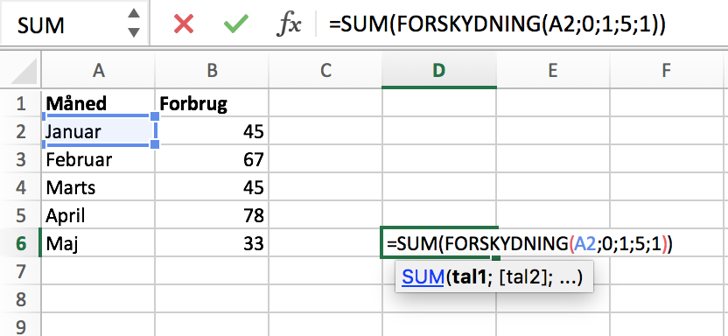This screenshot has height=336, width=728.
Task: Select row 6 header
Action: pyautogui.click(x=20, y=243)
